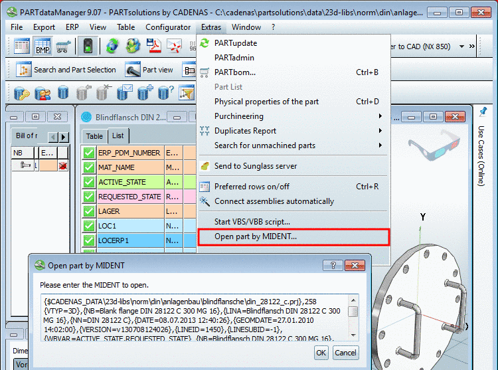Image resolution: width=498 pixels, height=370 pixels.
Task: Open the ERP menu
Action: click(x=72, y=27)
